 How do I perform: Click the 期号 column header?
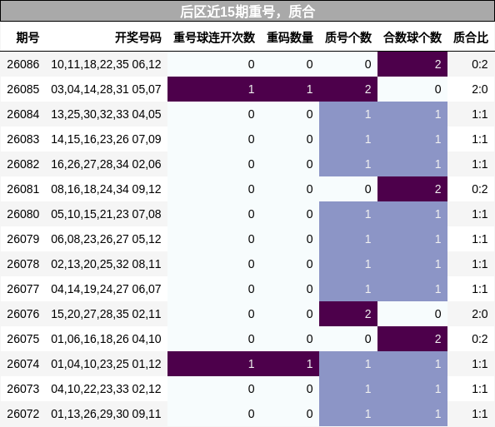27,37
